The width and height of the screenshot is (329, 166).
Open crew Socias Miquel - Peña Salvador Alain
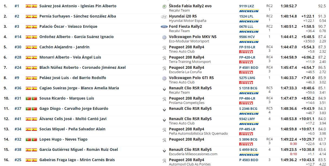pos(72,129)
